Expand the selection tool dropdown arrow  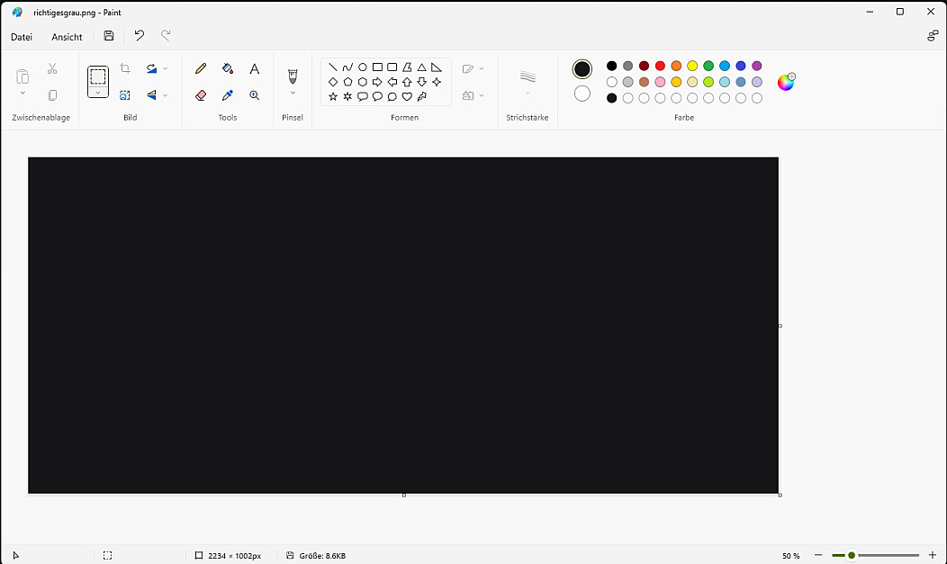tap(98, 92)
